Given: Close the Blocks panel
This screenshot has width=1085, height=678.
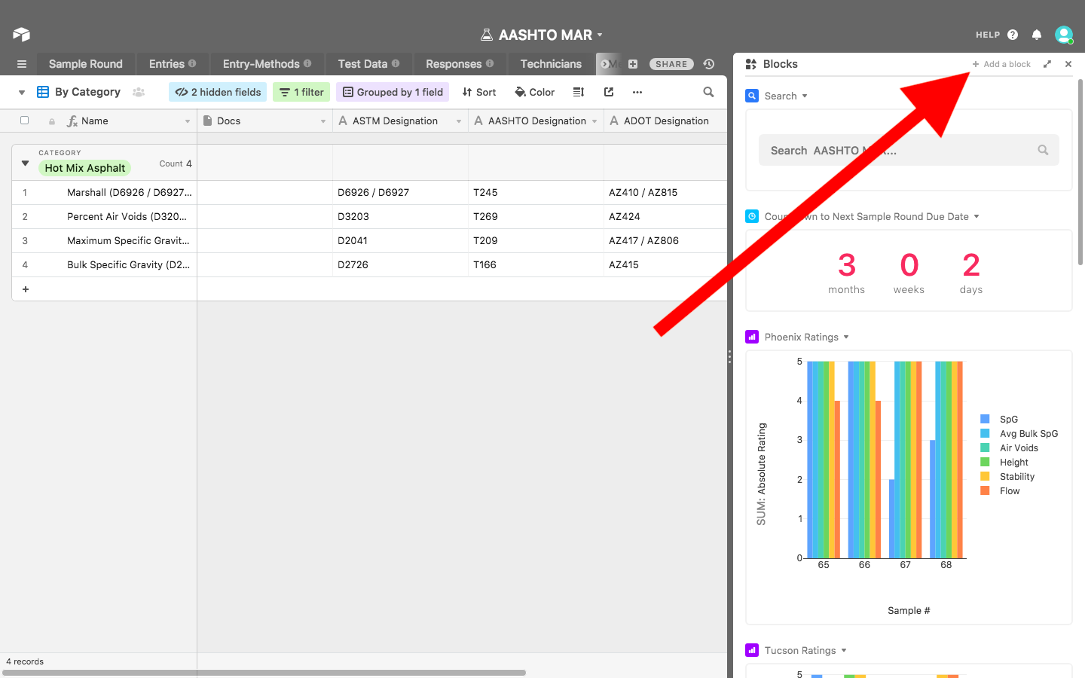Looking at the screenshot, I should 1068,64.
